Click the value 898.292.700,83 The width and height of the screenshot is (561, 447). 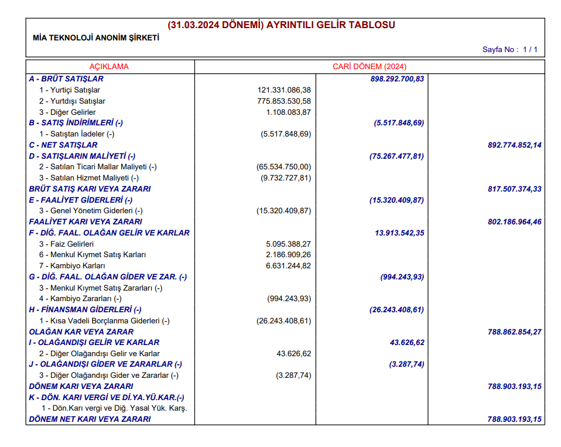click(397, 79)
